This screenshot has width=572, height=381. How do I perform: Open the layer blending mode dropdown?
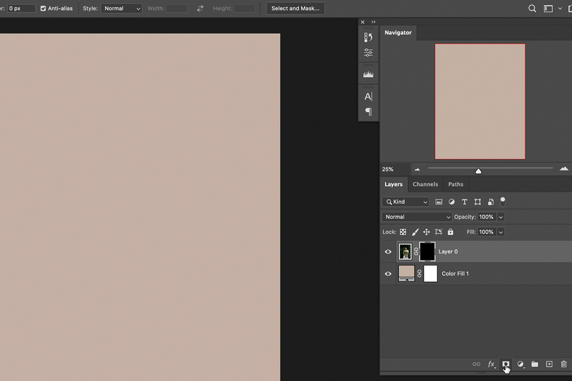416,217
